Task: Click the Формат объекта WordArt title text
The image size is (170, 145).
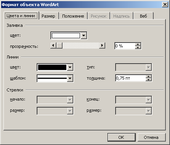Action: click(x=30, y=5)
